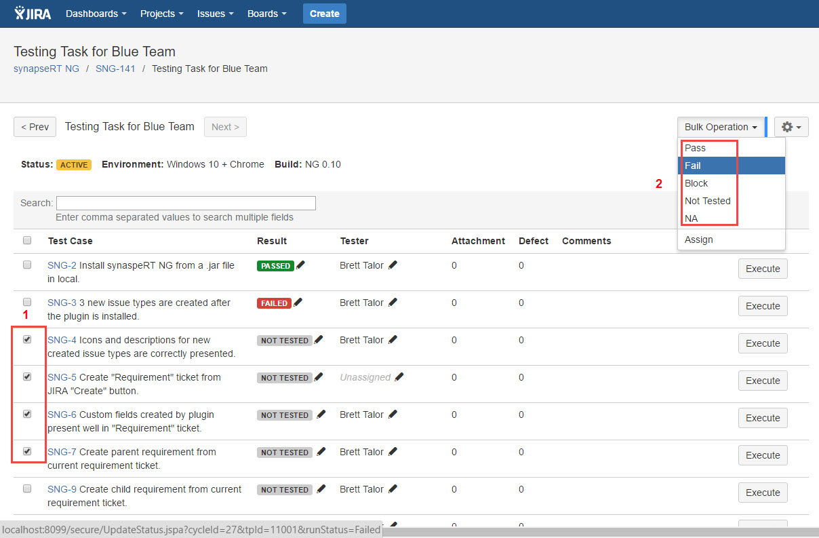The height and width of the screenshot is (538, 819).
Task: Edit tester pencil for SNG-3 row
Action: coord(393,303)
